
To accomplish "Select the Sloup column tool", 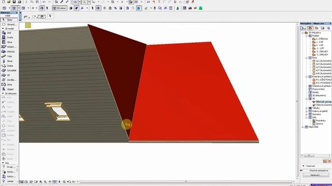I will (9, 61).
